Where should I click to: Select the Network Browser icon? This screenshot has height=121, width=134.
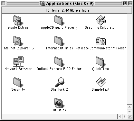(18, 62)
